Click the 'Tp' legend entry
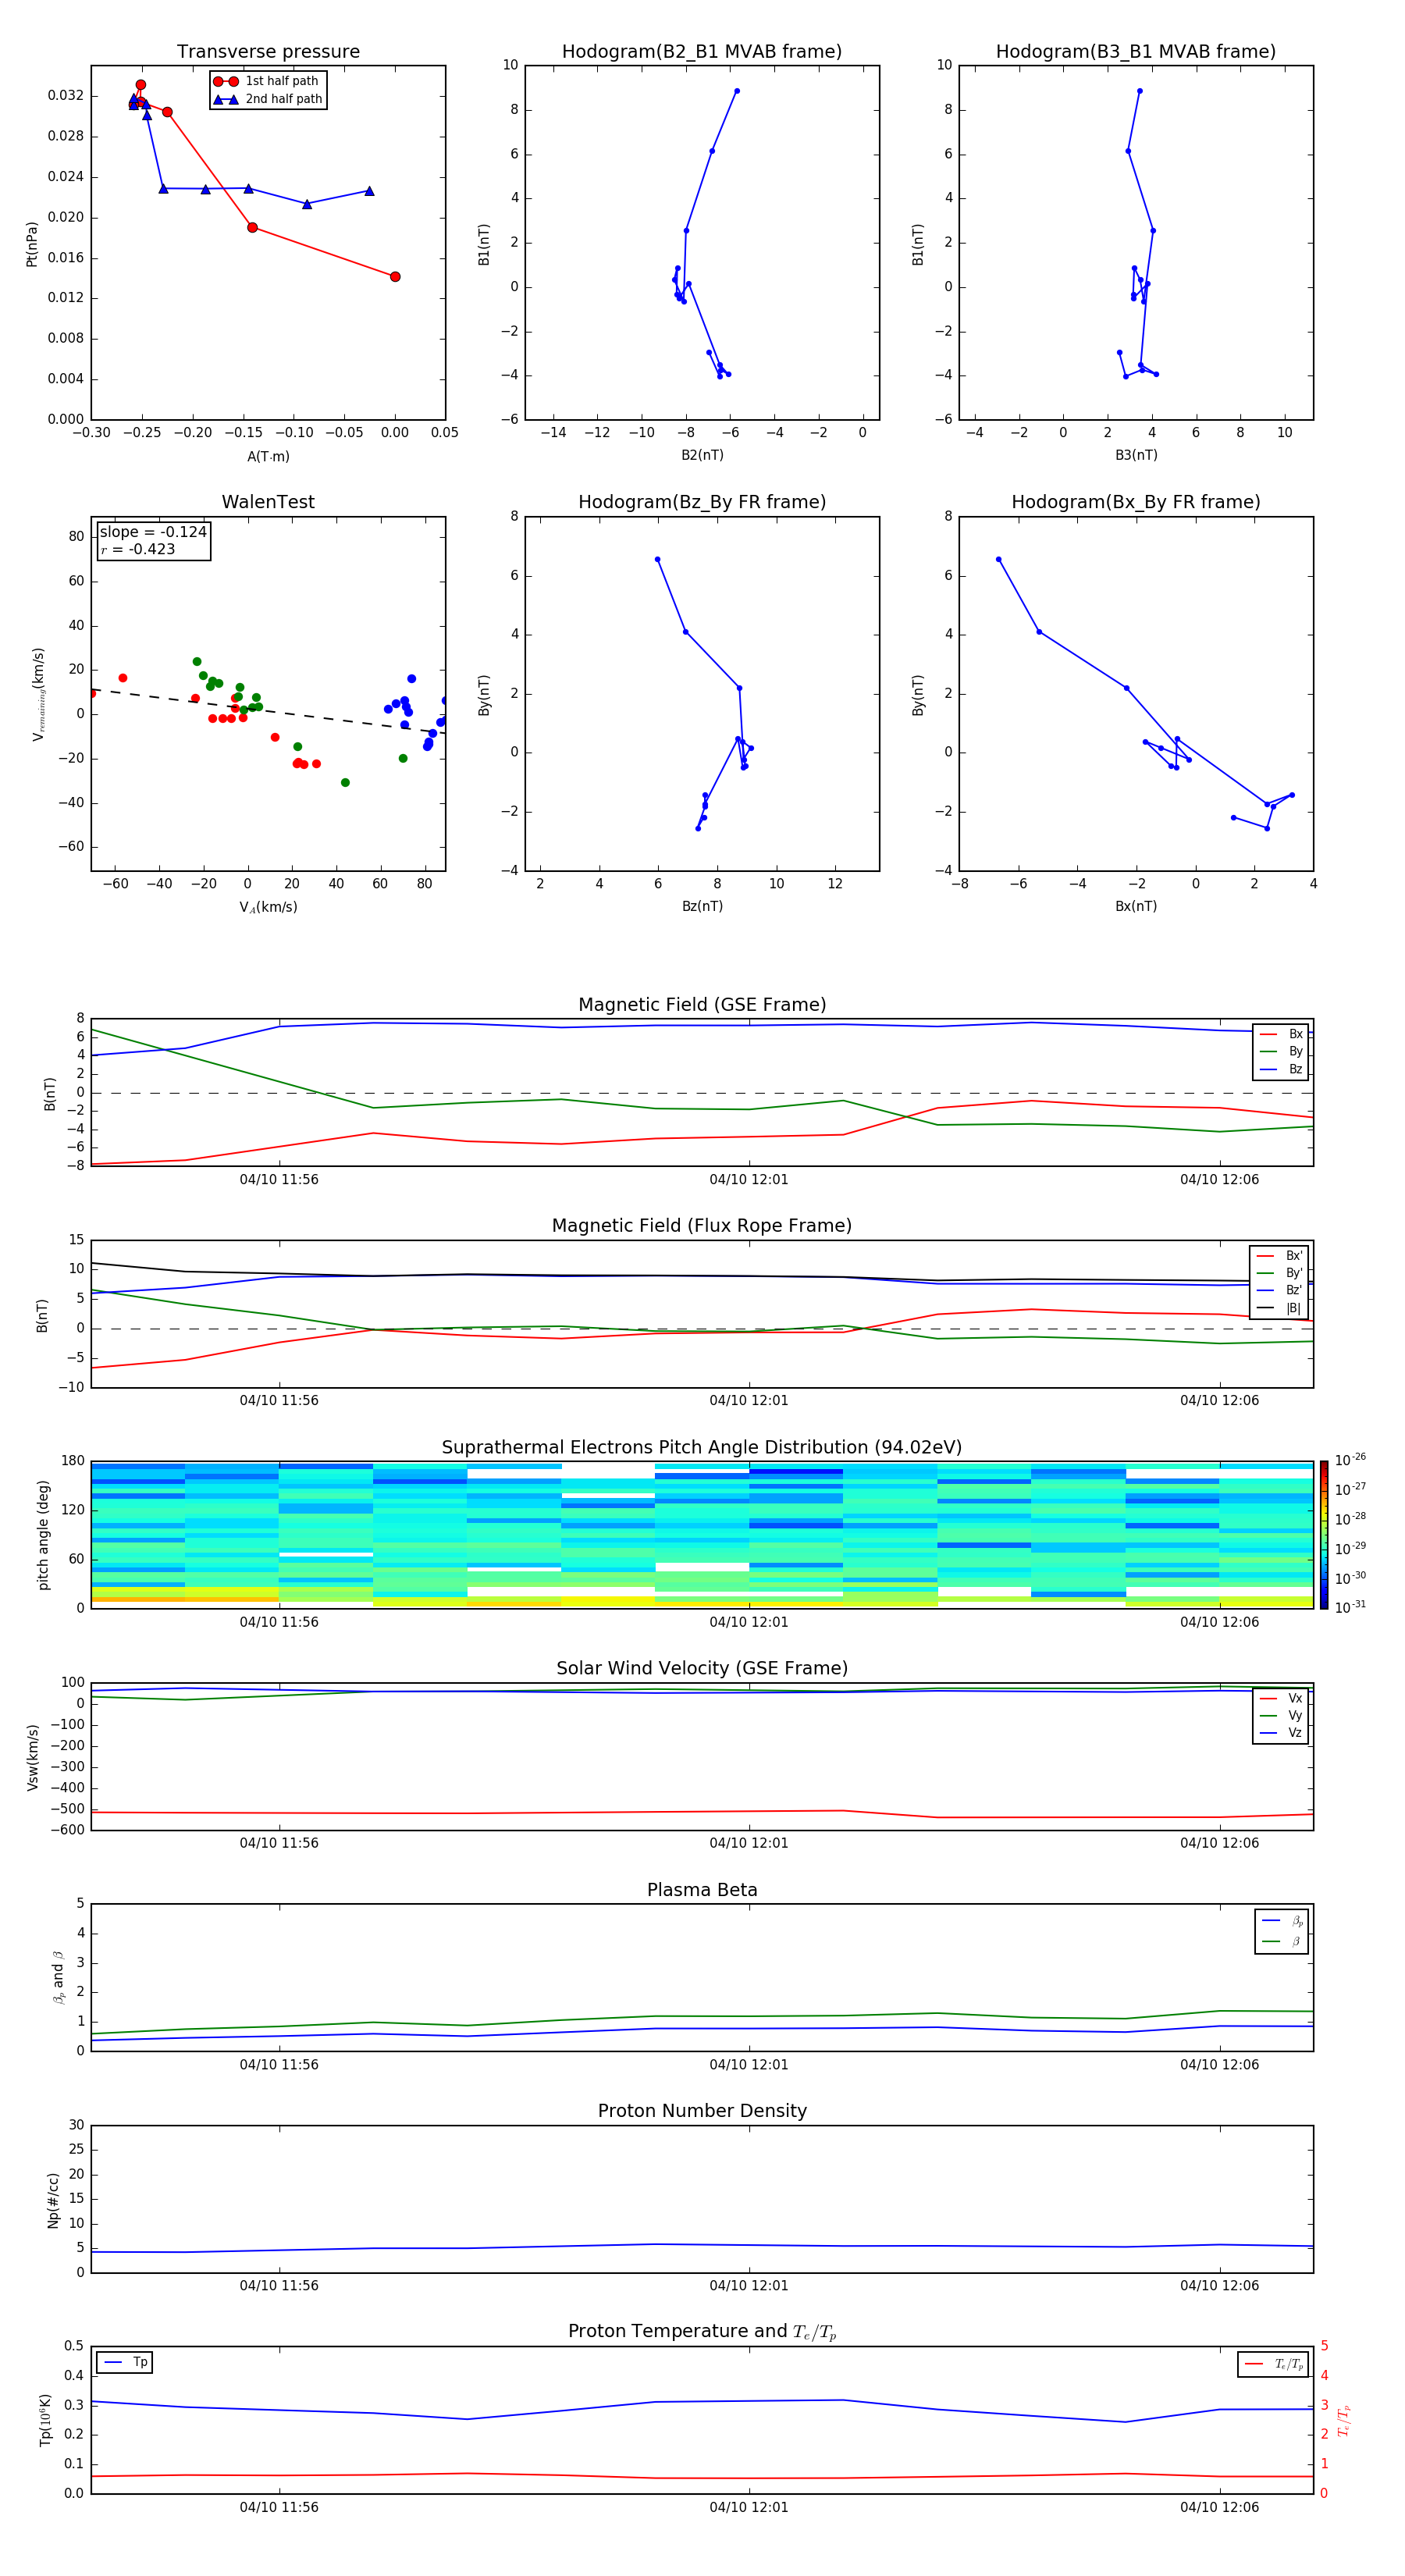The width and height of the screenshot is (1405, 2576). pyautogui.click(x=125, y=2362)
